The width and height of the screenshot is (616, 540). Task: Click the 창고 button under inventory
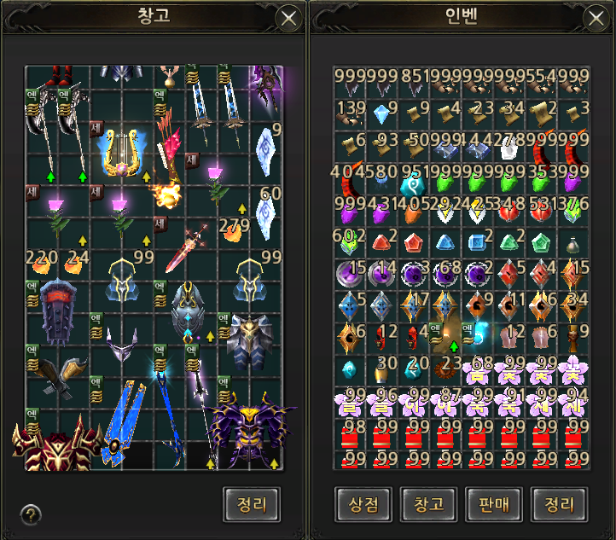[x=428, y=505]
